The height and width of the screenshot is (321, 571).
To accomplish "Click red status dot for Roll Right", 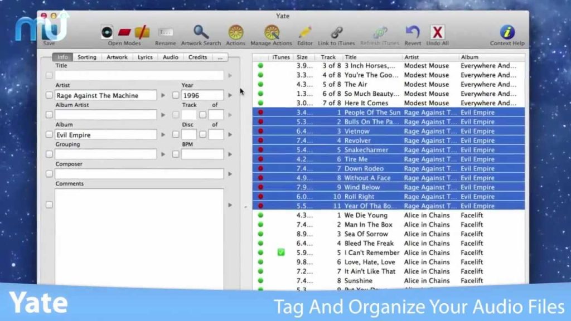I will tap(260, 197).
